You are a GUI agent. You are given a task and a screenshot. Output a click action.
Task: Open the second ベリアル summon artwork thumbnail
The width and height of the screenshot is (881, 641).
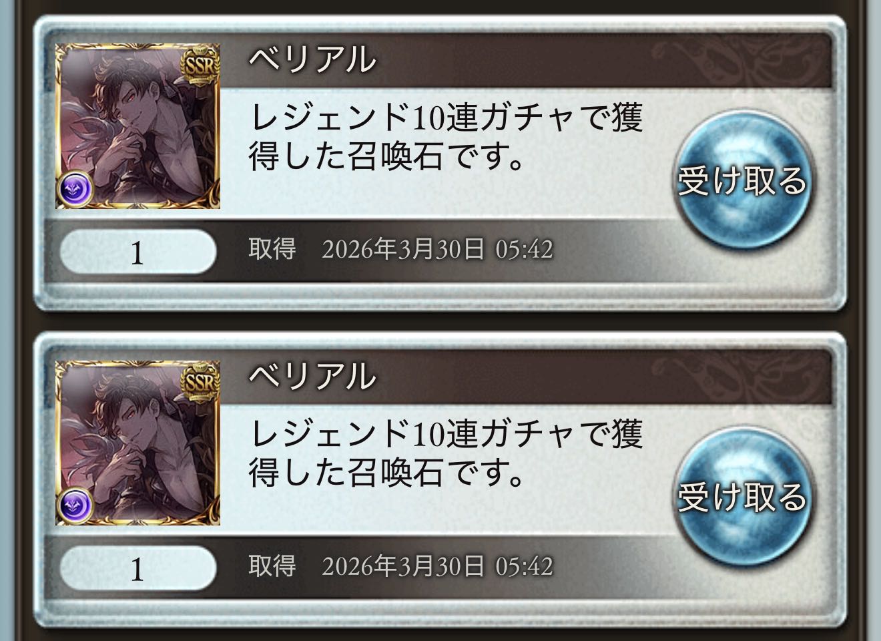pos(137,443)
